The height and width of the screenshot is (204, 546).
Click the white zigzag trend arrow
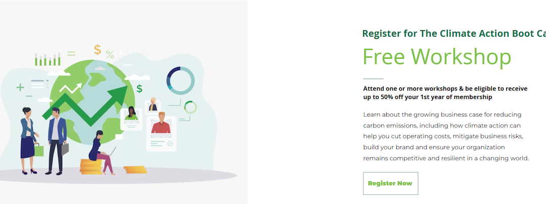(70, 89)
